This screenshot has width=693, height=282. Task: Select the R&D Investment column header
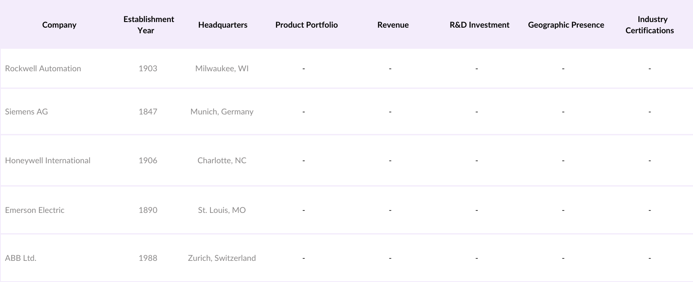click(x=479, y=25)
